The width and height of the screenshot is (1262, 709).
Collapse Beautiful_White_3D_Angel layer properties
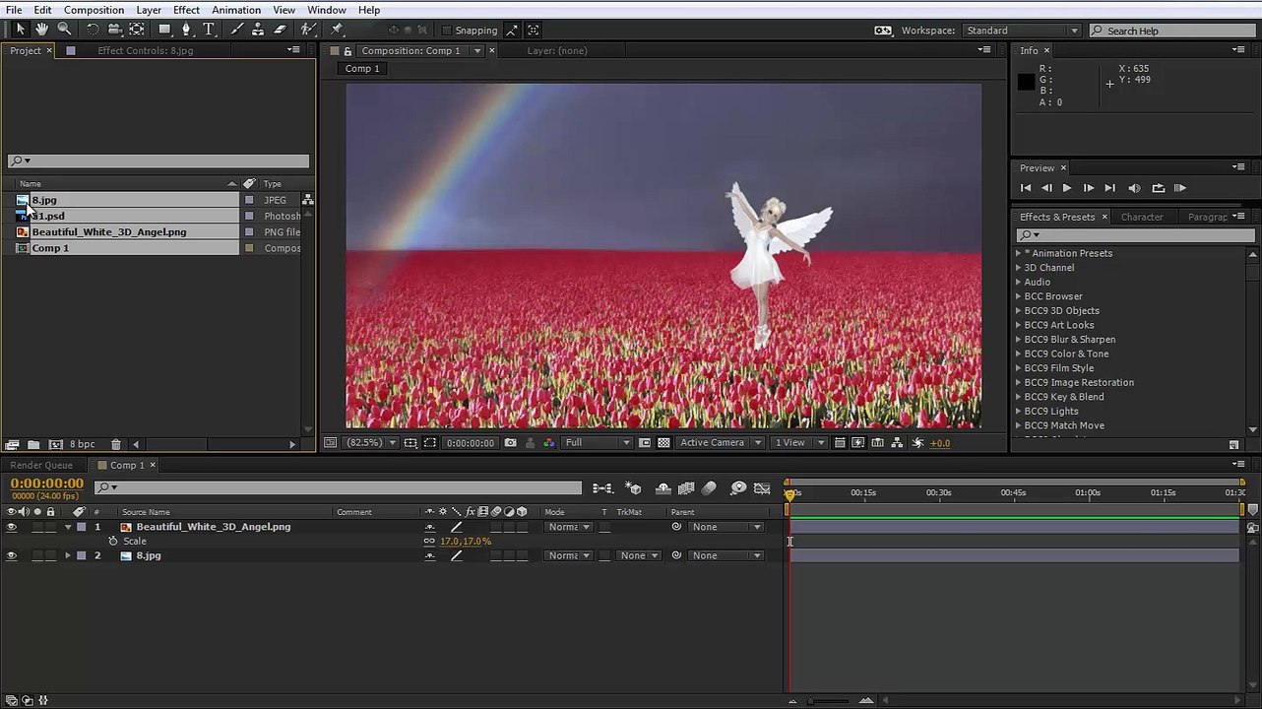pyautogui.click(x=68, y=528)
